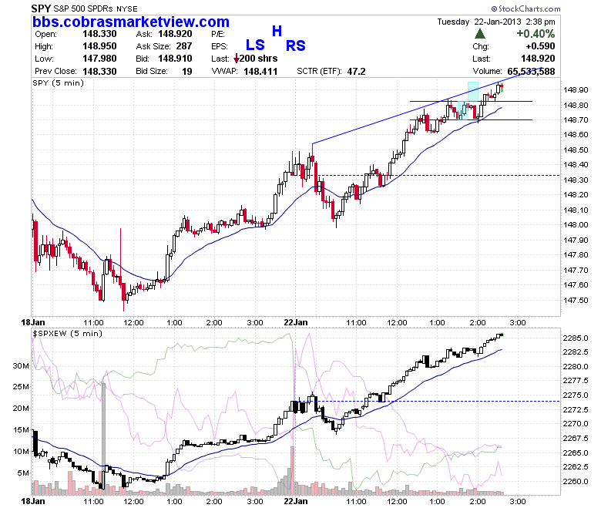Image resolution: width=601 pixels, height=508 pixels.
Task: Click the date 'Tuesday 22-Jan-2013 2:38 pm'
Action: coord(496,22)
